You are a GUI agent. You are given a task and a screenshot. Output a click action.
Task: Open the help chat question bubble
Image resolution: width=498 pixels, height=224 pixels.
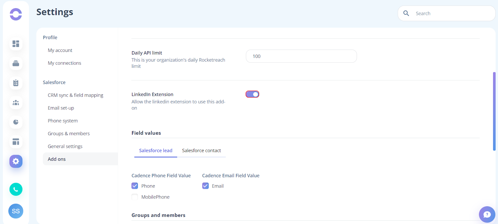pyautogui.click(x=487, y=214)
